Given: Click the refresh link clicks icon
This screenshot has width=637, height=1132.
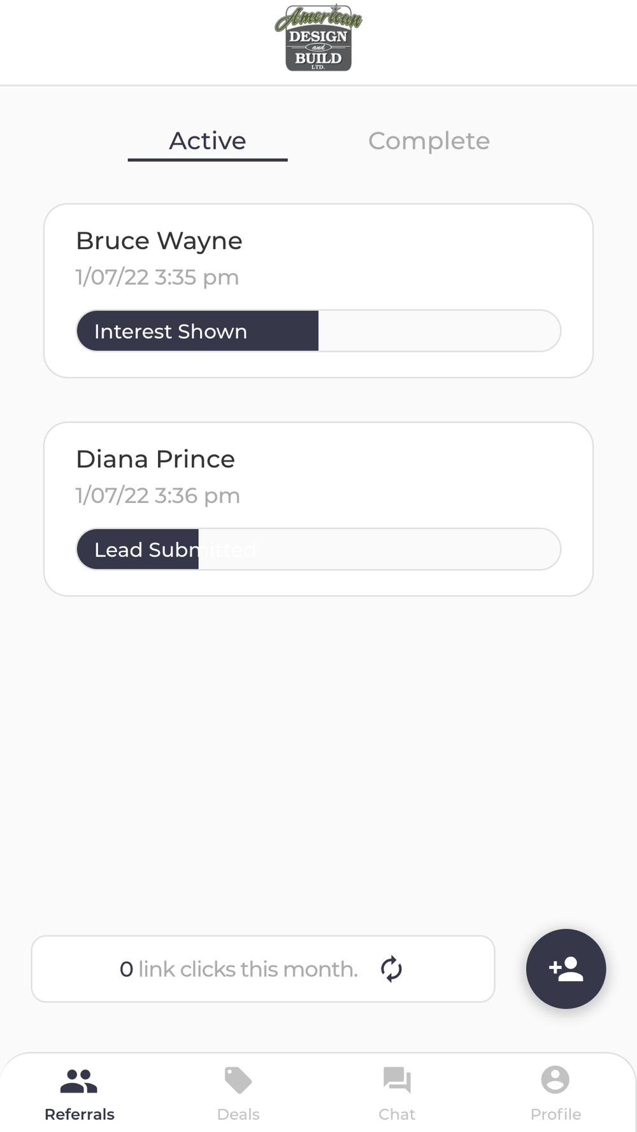Looking at the screenshot, I should (391, 969).
